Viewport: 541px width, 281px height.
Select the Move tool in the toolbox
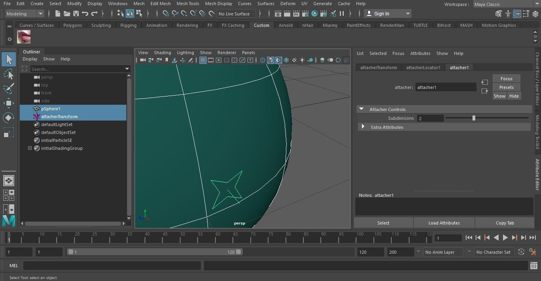tap(9, 103)
